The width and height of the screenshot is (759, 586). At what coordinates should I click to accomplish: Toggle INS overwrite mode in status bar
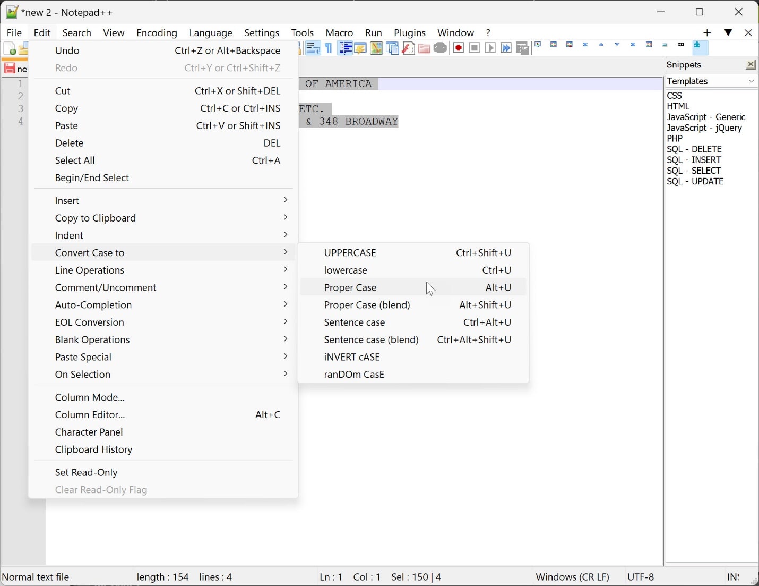[735, 577]
